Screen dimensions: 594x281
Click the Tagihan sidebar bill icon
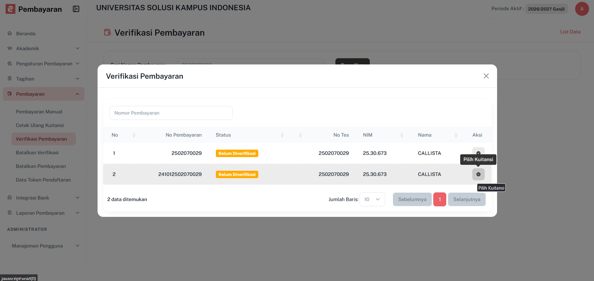tap(10, 78)
